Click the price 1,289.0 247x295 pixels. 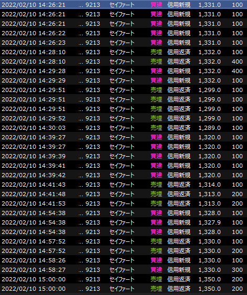pos(209,128)
